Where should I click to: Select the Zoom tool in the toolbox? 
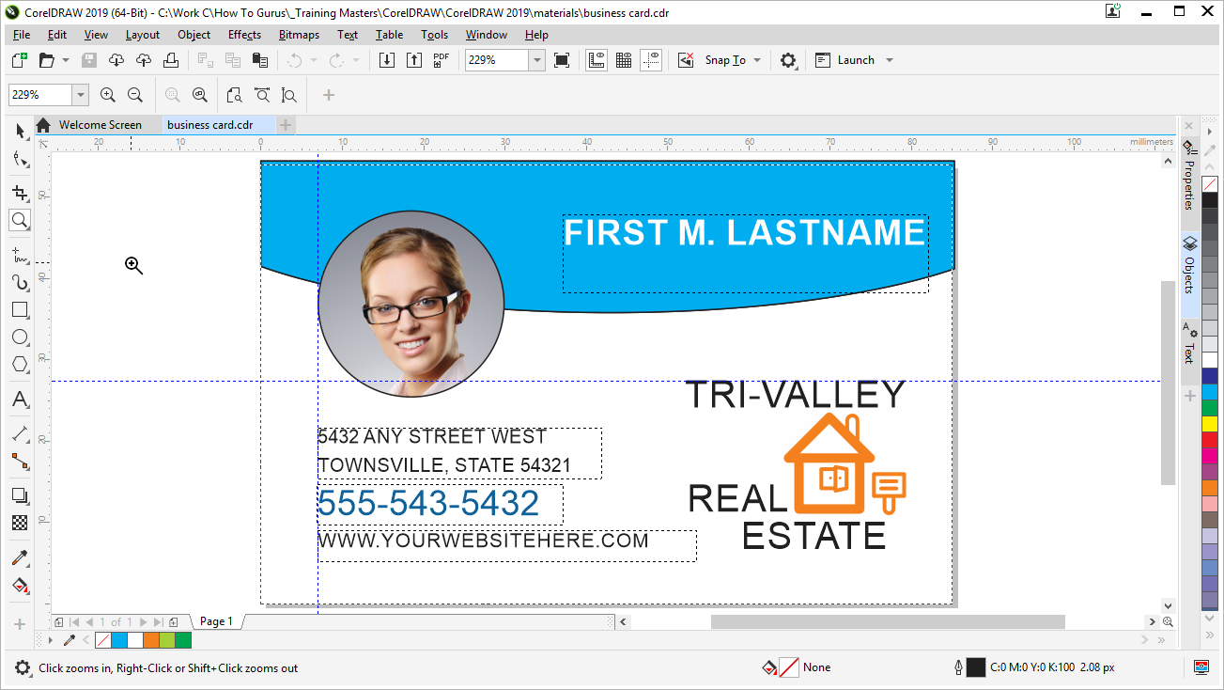[x=19, y=220]
